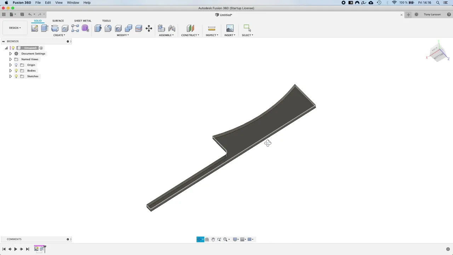Toggle the Bodies folder visibility bulb

[x=16, y=70]
